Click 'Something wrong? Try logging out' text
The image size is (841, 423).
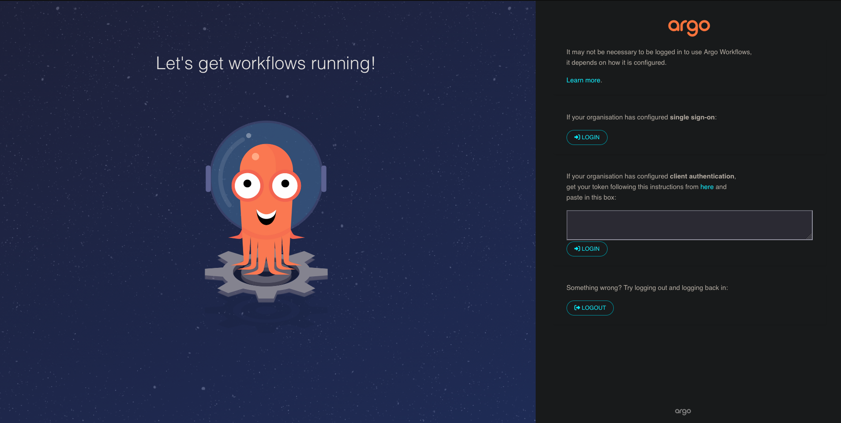[647, 288]
